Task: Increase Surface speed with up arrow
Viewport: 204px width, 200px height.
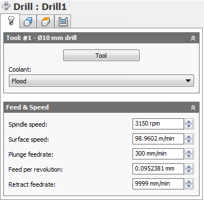Action: click(x=188, y=137)
